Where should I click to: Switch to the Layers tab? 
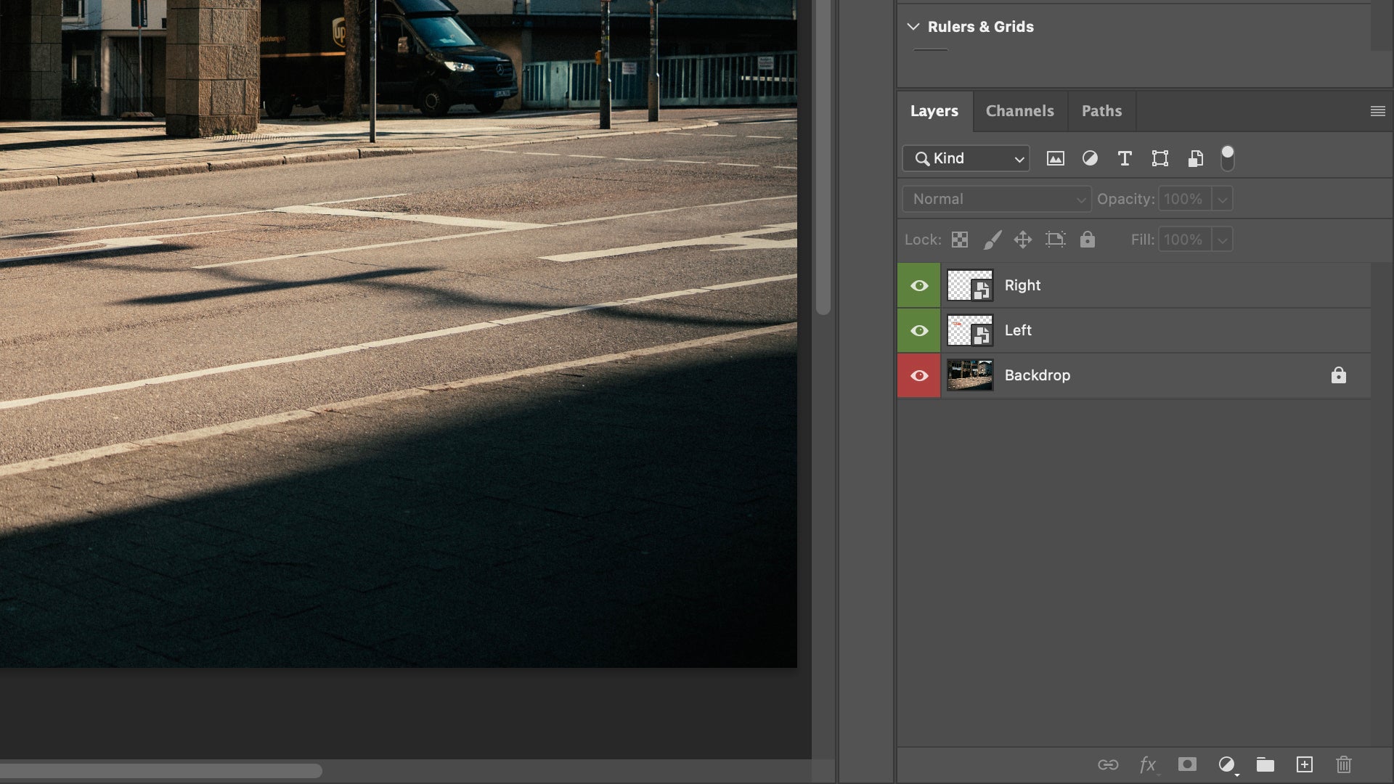[x=934, y=111]
